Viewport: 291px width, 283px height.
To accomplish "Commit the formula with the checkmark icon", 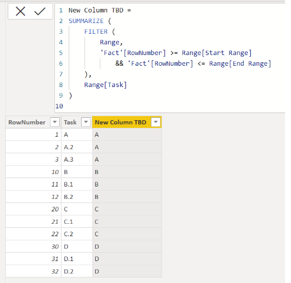I will click(40, 11).
